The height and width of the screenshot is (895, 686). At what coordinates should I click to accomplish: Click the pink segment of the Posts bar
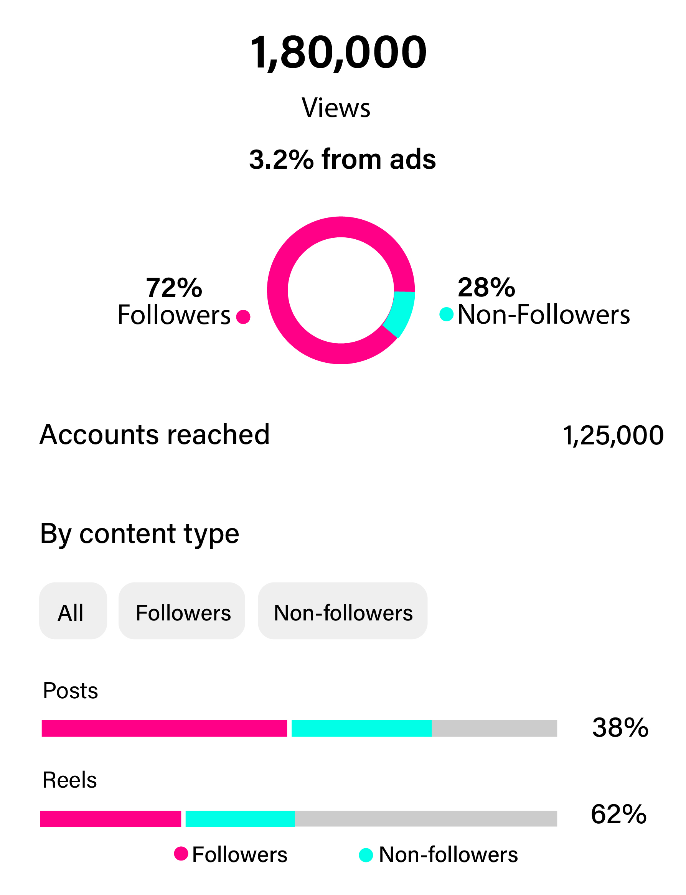click(x=163, y=728)
